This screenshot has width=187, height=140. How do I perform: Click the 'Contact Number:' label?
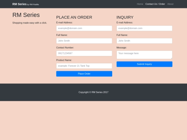tap(65, 48)
